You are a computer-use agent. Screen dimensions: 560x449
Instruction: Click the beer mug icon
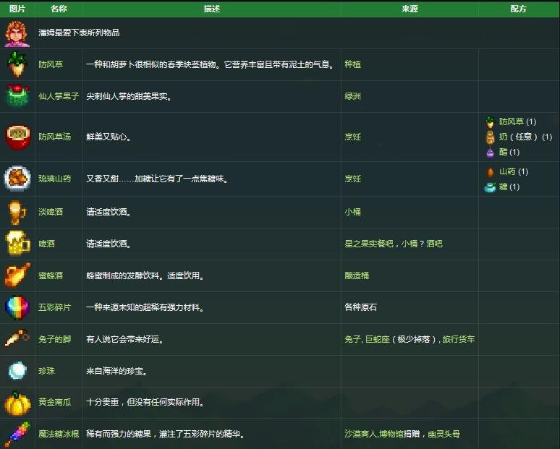click(x=17, y=244)
